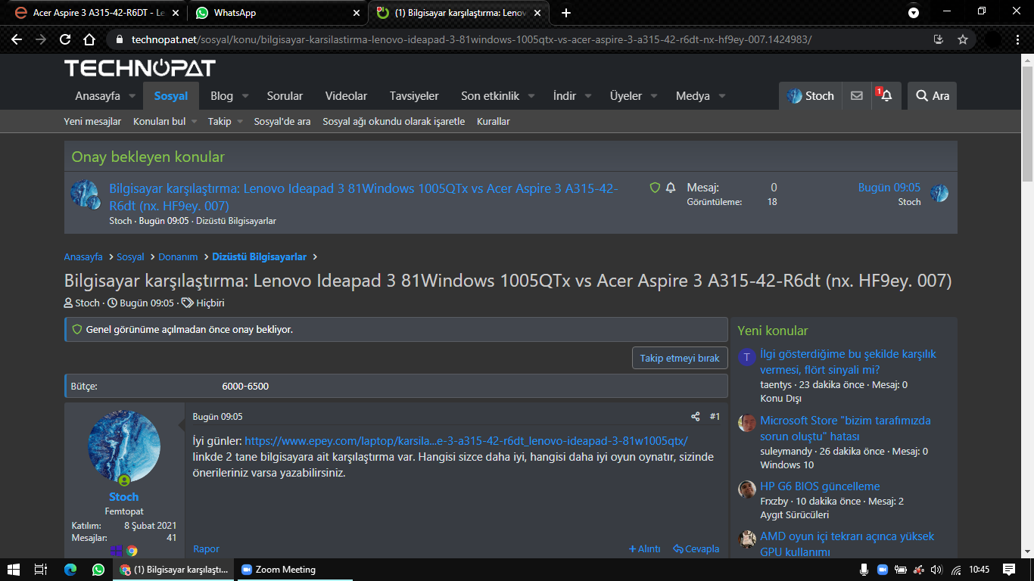Click Cevapla to reply to post
Viewport: 1034px width, 581px height.
(x=696, y=548)
